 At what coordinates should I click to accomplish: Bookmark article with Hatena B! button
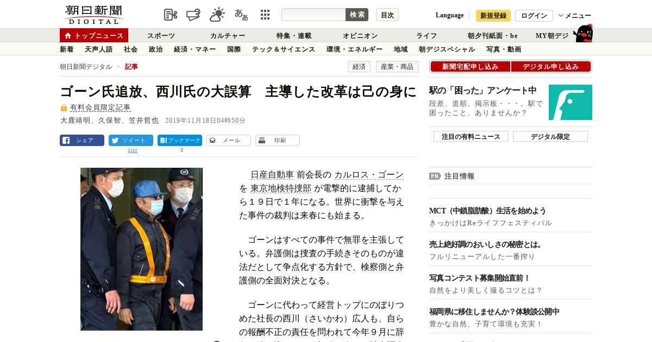coord(180,140)
